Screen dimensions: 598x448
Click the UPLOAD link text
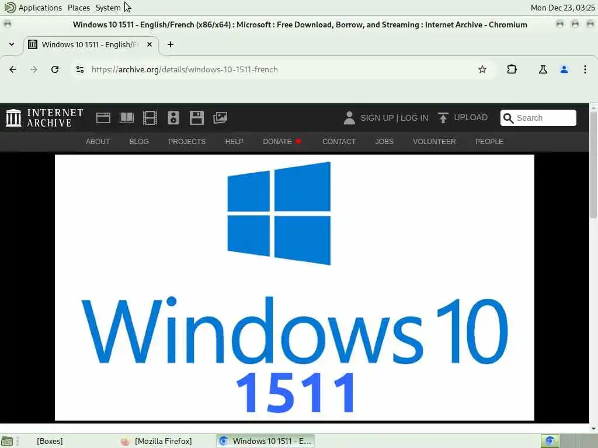pyautogui.click(x=471, y=117)
